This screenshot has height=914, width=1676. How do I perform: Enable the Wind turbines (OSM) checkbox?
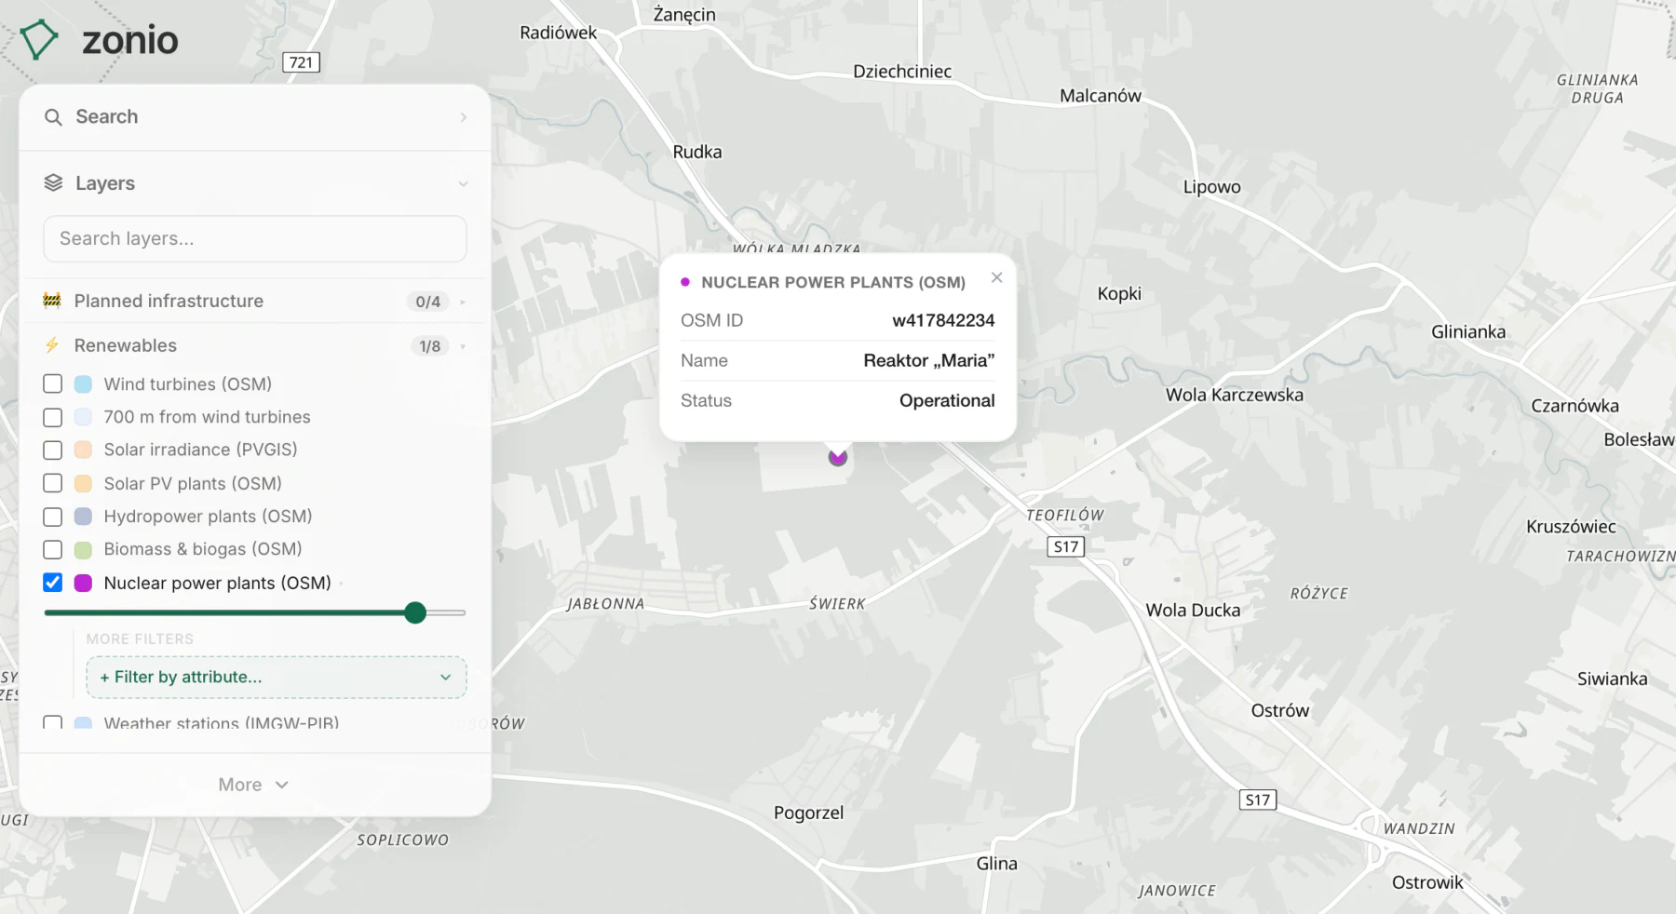tap(53, 384)
